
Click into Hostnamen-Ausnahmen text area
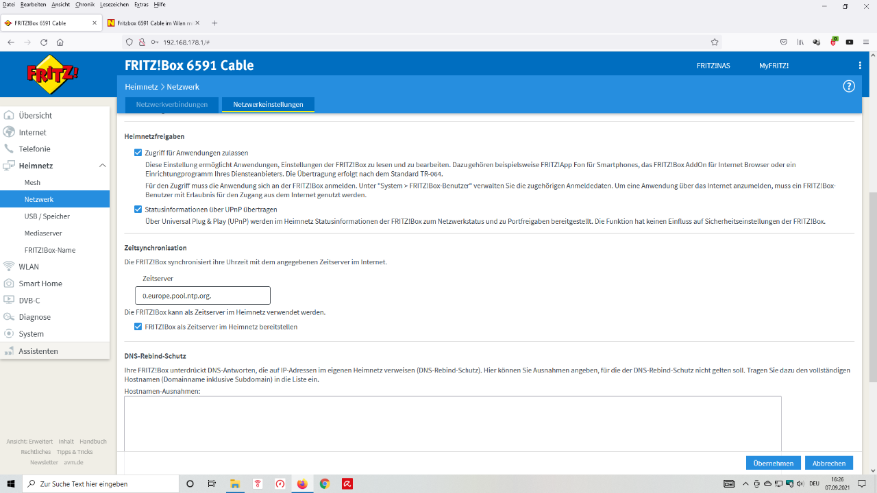point(453,423)
